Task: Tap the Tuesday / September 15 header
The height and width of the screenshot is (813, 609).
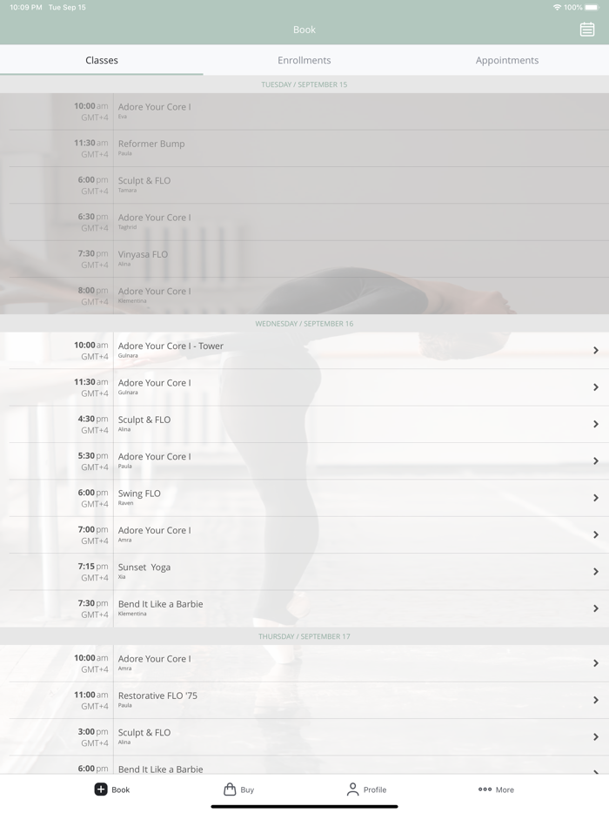Action: (304, 84)
